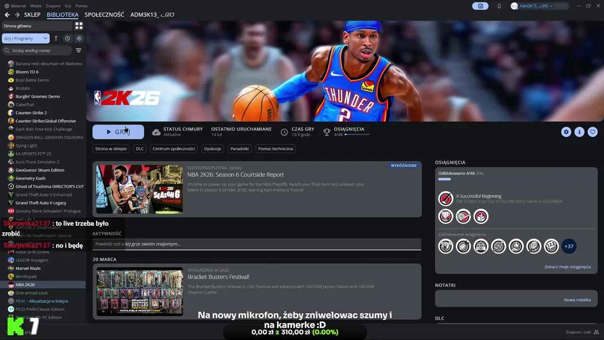This screenshot has width=604, height=340.
Task: Open game settings gear icon
Action: coord(566,132)
